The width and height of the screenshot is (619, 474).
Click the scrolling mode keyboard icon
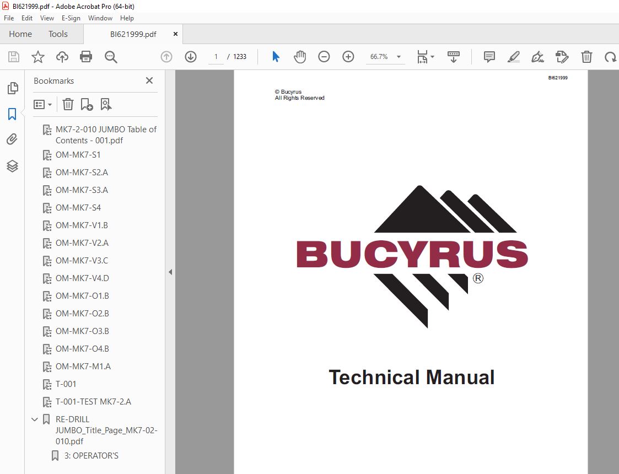click(453, 57)
